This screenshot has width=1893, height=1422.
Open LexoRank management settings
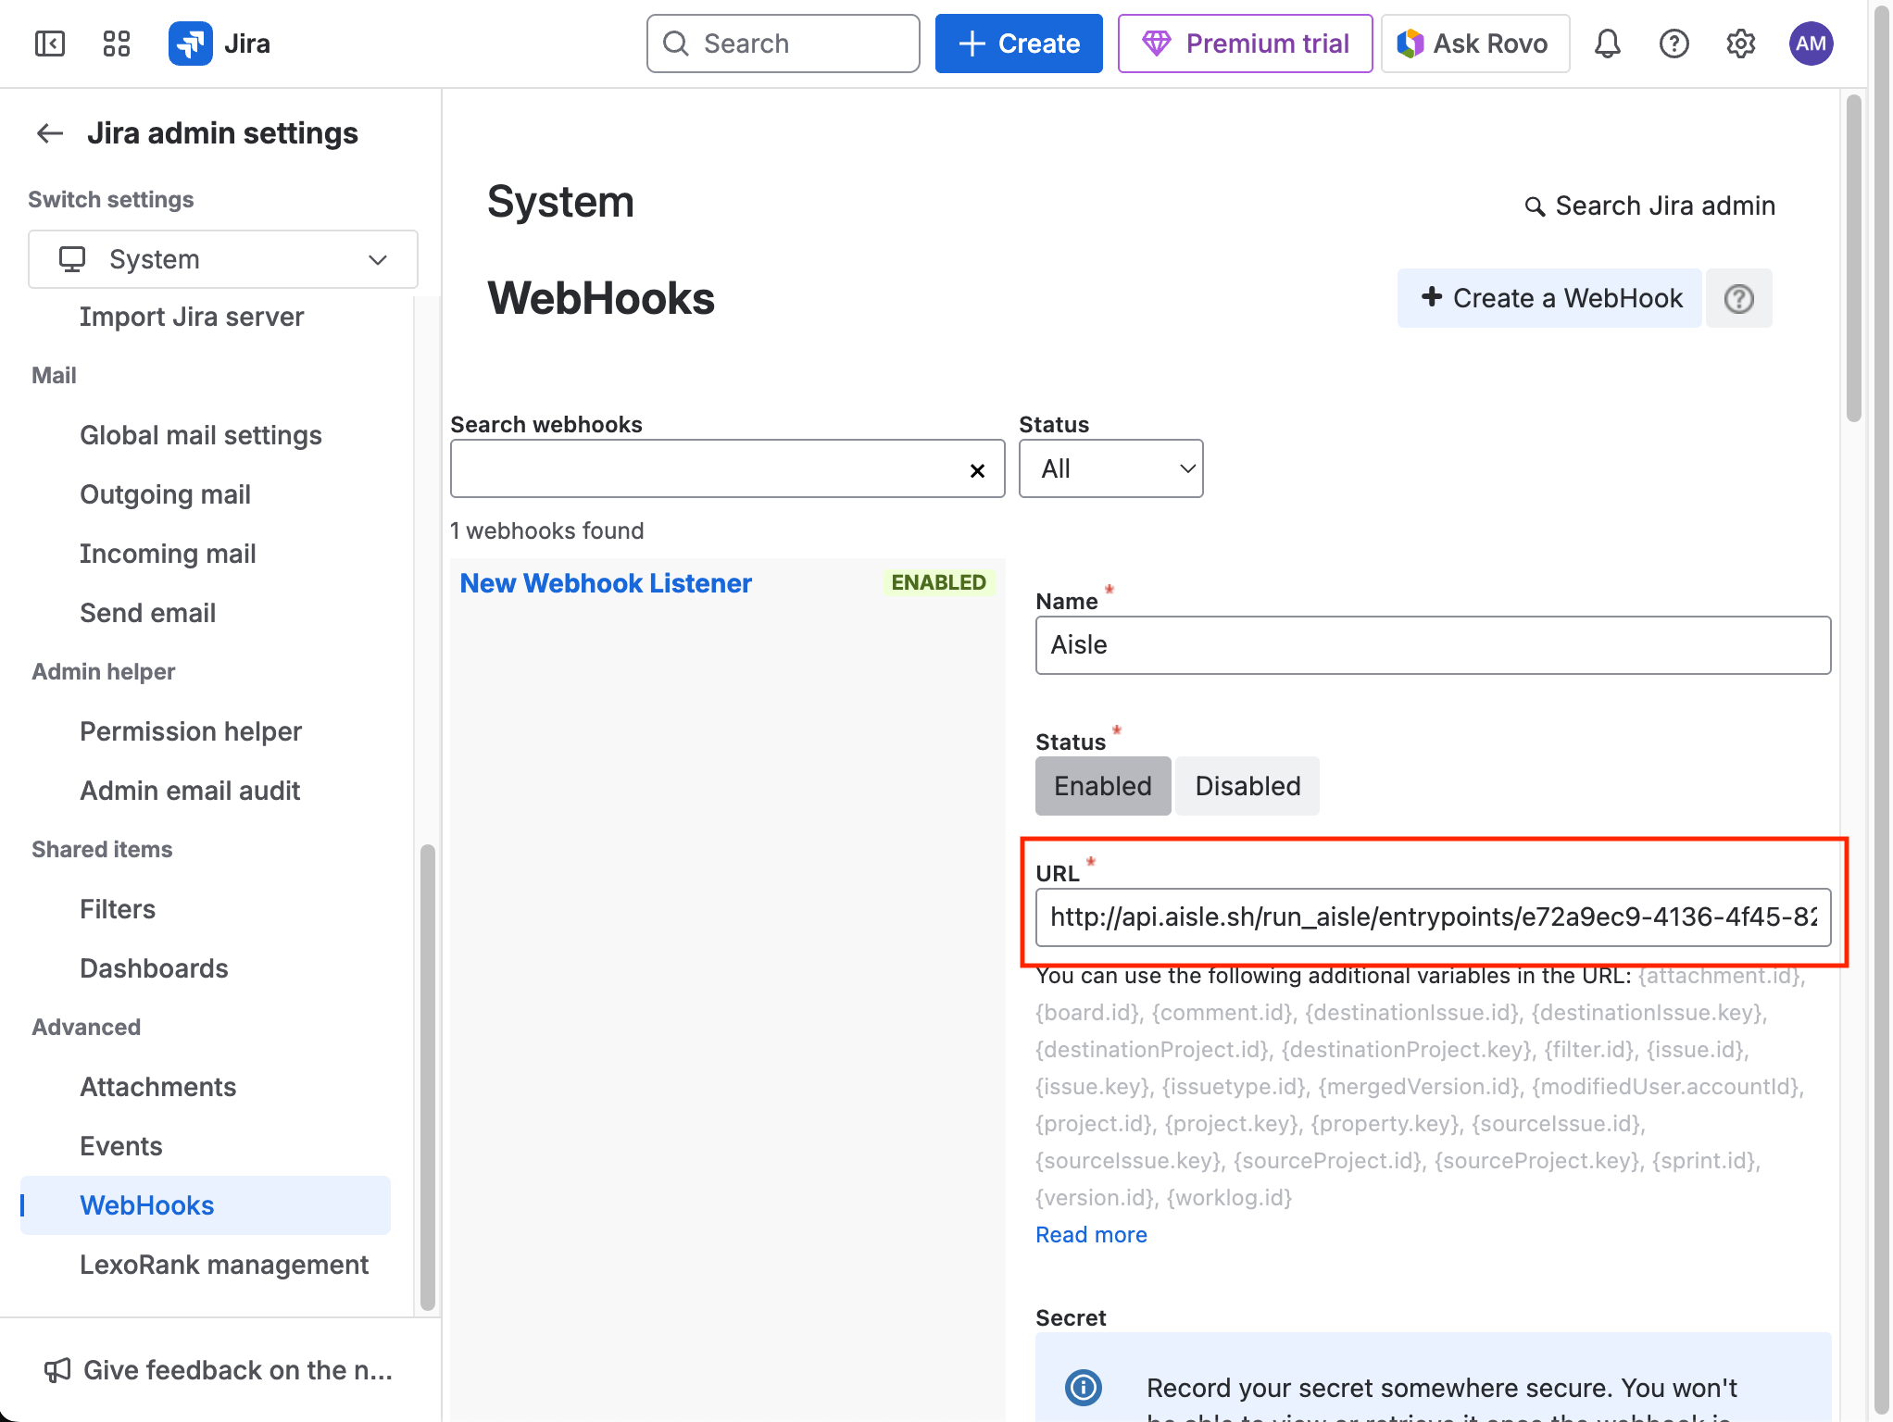(224, 1265)
